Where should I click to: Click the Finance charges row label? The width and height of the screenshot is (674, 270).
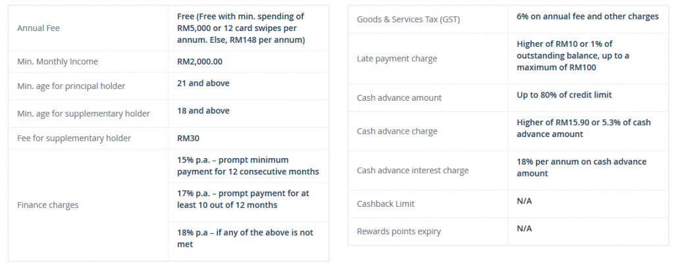[47, 205]
